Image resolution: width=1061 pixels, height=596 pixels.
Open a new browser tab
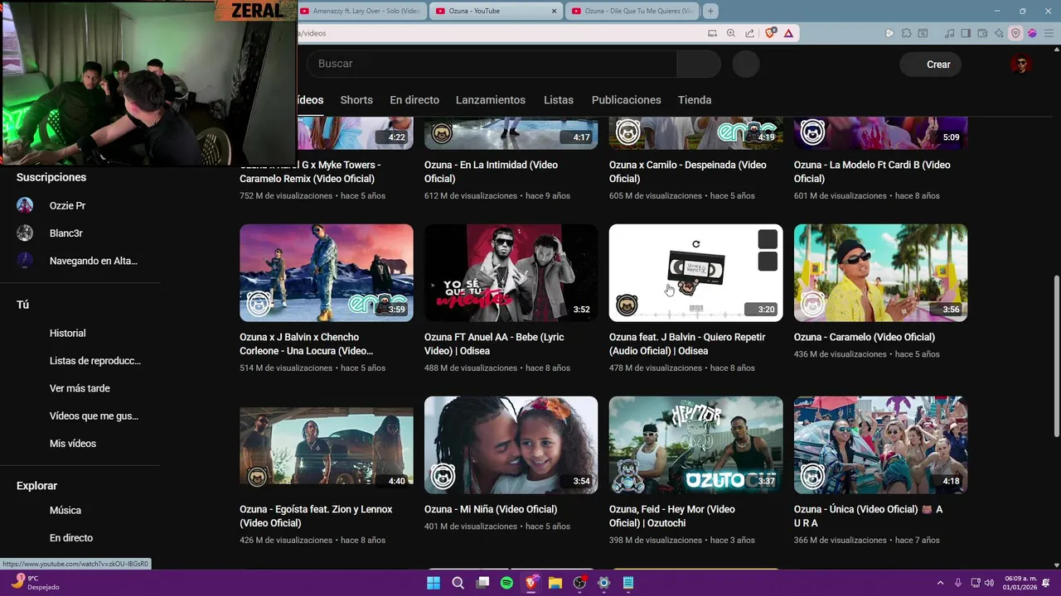(710, 11)
